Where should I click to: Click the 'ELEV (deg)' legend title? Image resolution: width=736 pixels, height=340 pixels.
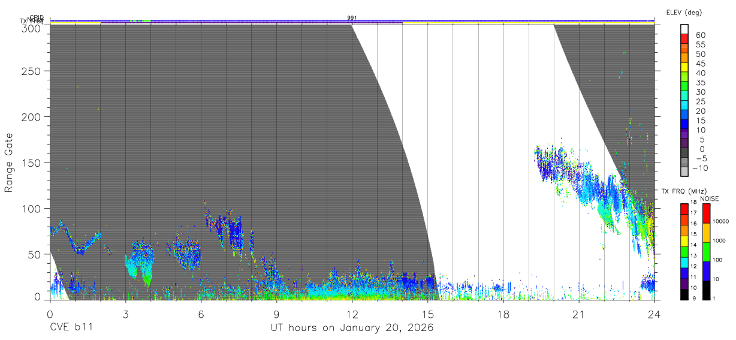pos(684,13)
